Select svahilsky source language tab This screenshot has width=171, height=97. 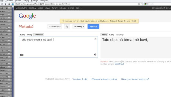38,35
